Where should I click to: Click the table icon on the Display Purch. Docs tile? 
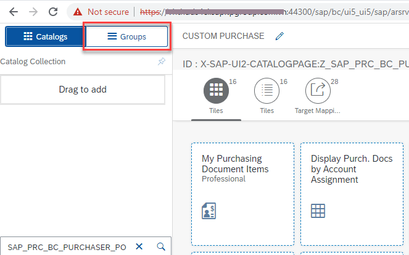tap(318, 211)
